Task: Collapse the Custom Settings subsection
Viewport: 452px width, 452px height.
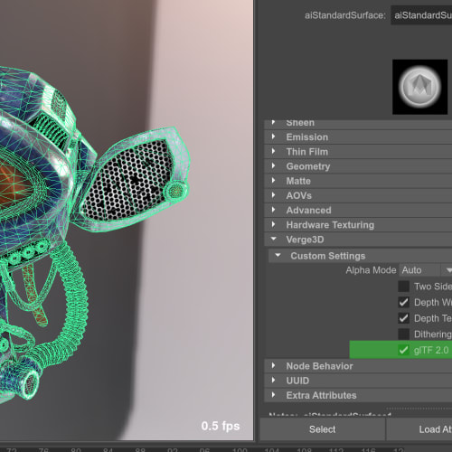Action: click(360, 256)
